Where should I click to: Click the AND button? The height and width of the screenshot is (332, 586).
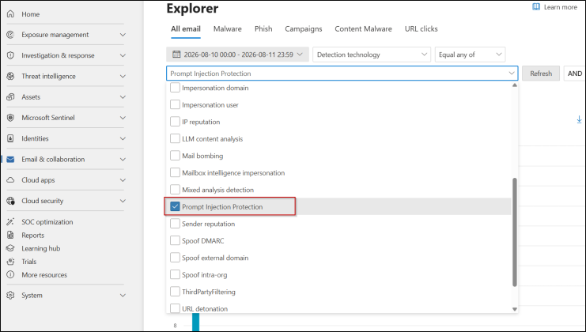(x=575, y=74)
